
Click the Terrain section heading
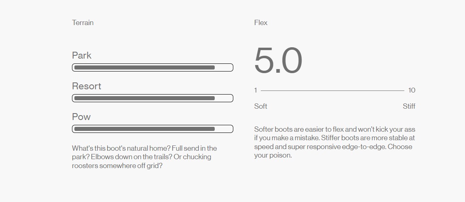[x=82, y=23]
